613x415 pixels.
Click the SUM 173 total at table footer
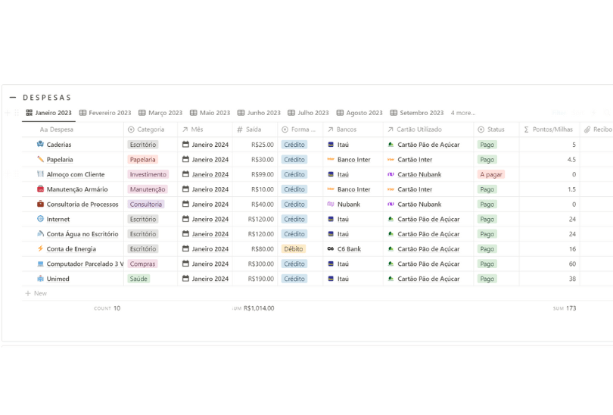565,308
